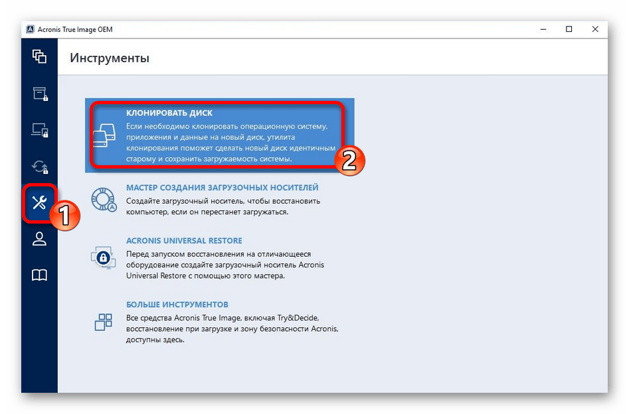
Task: Click the Инструменты page heading
Action: (110, 58)
